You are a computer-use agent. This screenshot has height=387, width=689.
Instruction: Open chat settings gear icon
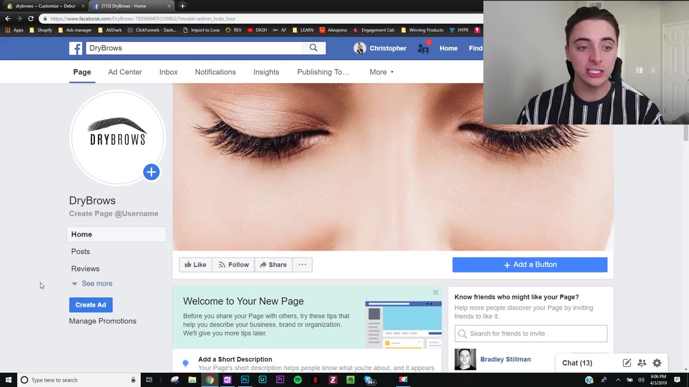coord(657,363)
